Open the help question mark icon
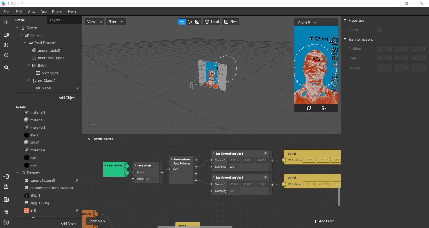The height and width of the screenshot is (228, 429). (6, 222)
